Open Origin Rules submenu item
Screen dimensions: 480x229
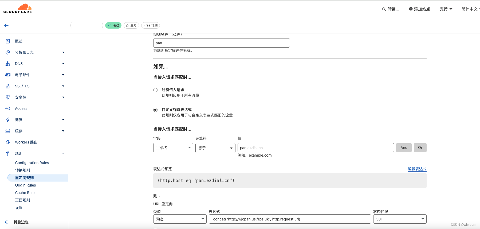(25, 185)
